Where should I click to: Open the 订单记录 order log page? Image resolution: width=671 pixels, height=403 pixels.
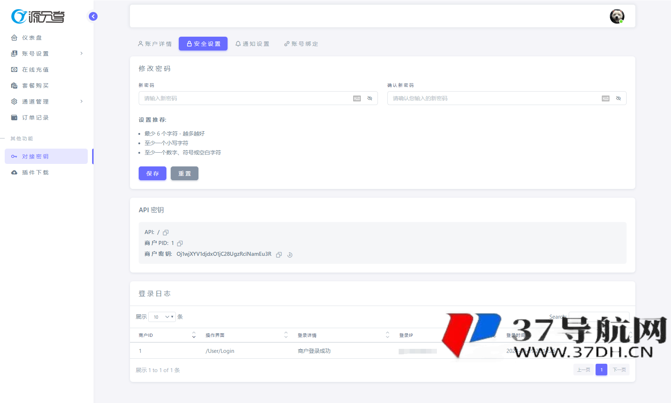pyautogui.click(x=35, y=117)
